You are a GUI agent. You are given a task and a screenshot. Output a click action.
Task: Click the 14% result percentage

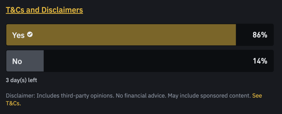pos(260,61)
